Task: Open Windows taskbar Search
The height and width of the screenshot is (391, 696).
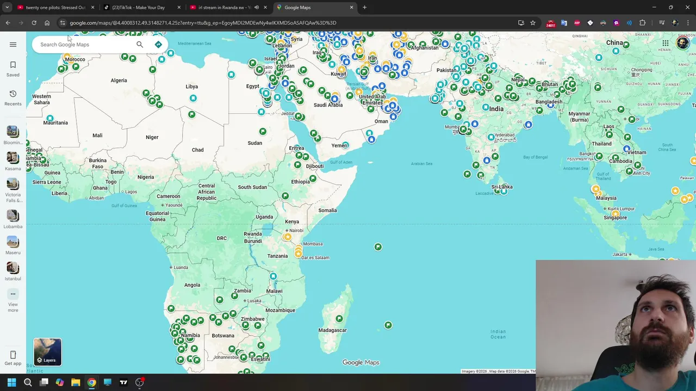Action: (x=28, y=382)
